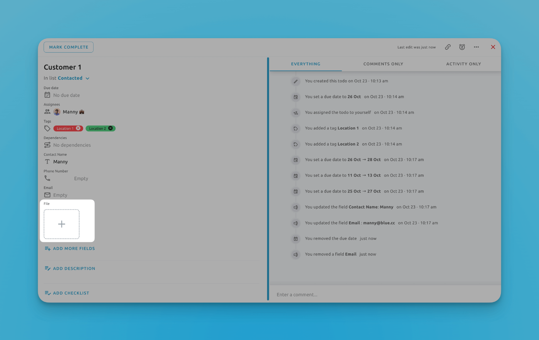Click Manny's avatar thumbnail
539x340 pixels.
(57, 111)
